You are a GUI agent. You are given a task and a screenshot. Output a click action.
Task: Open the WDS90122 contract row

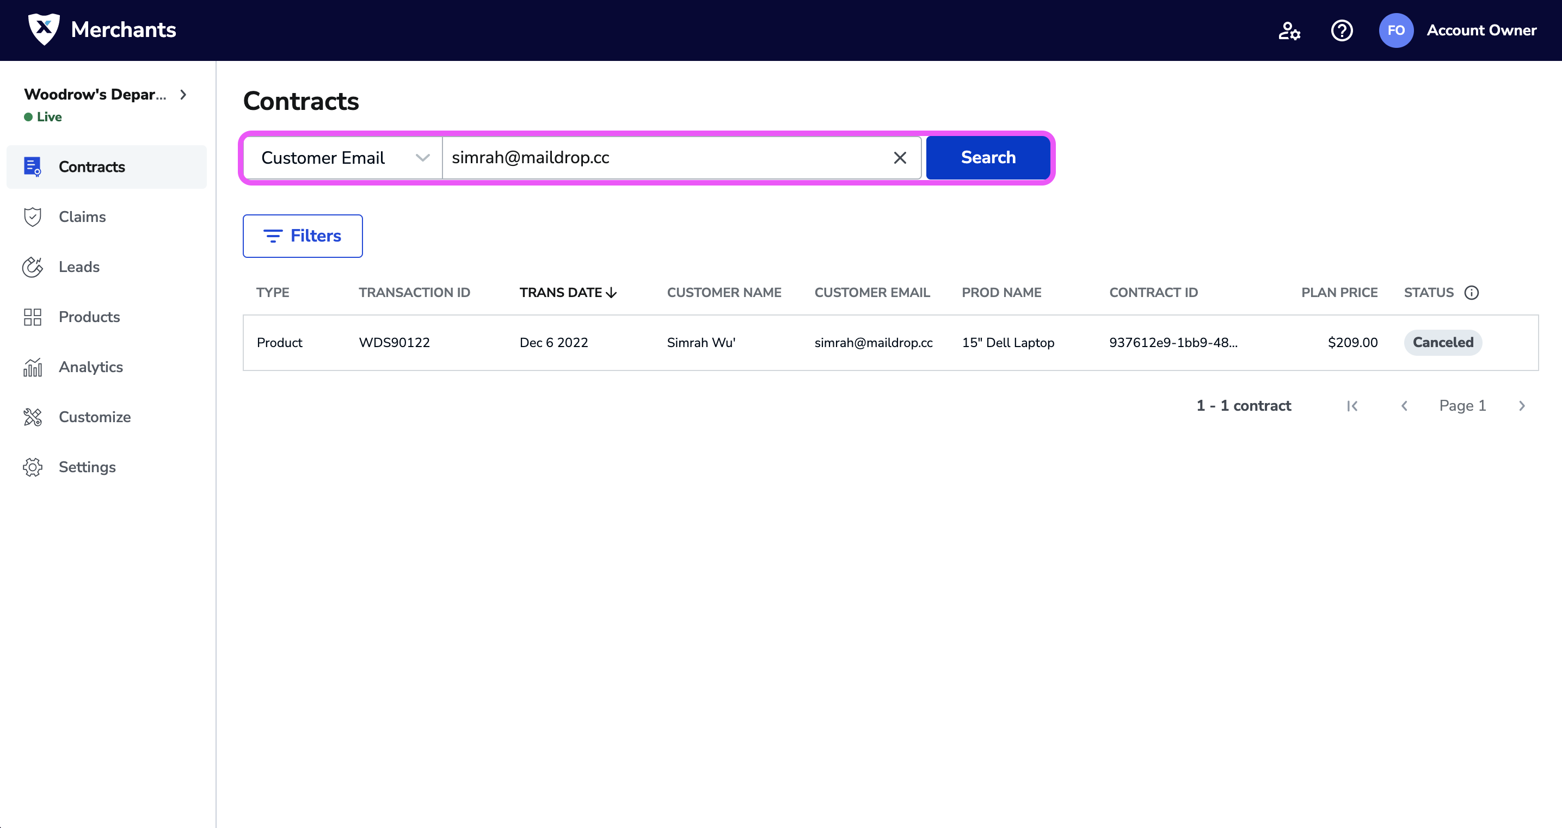(394, 343)
